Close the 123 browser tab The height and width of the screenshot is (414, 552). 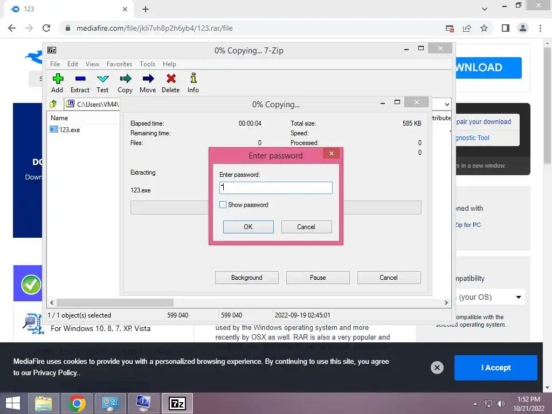tap(125, 9)
